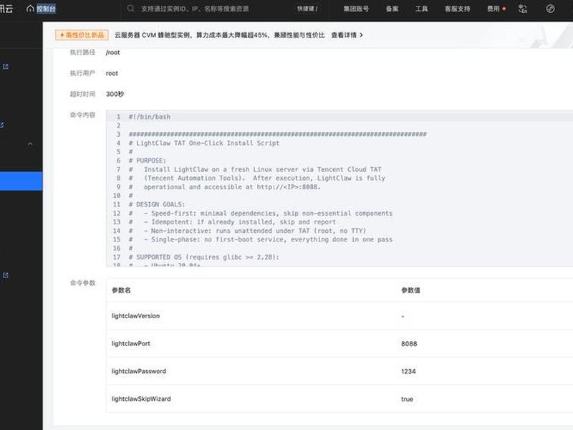Click the /root execution path value

point(112,52)
